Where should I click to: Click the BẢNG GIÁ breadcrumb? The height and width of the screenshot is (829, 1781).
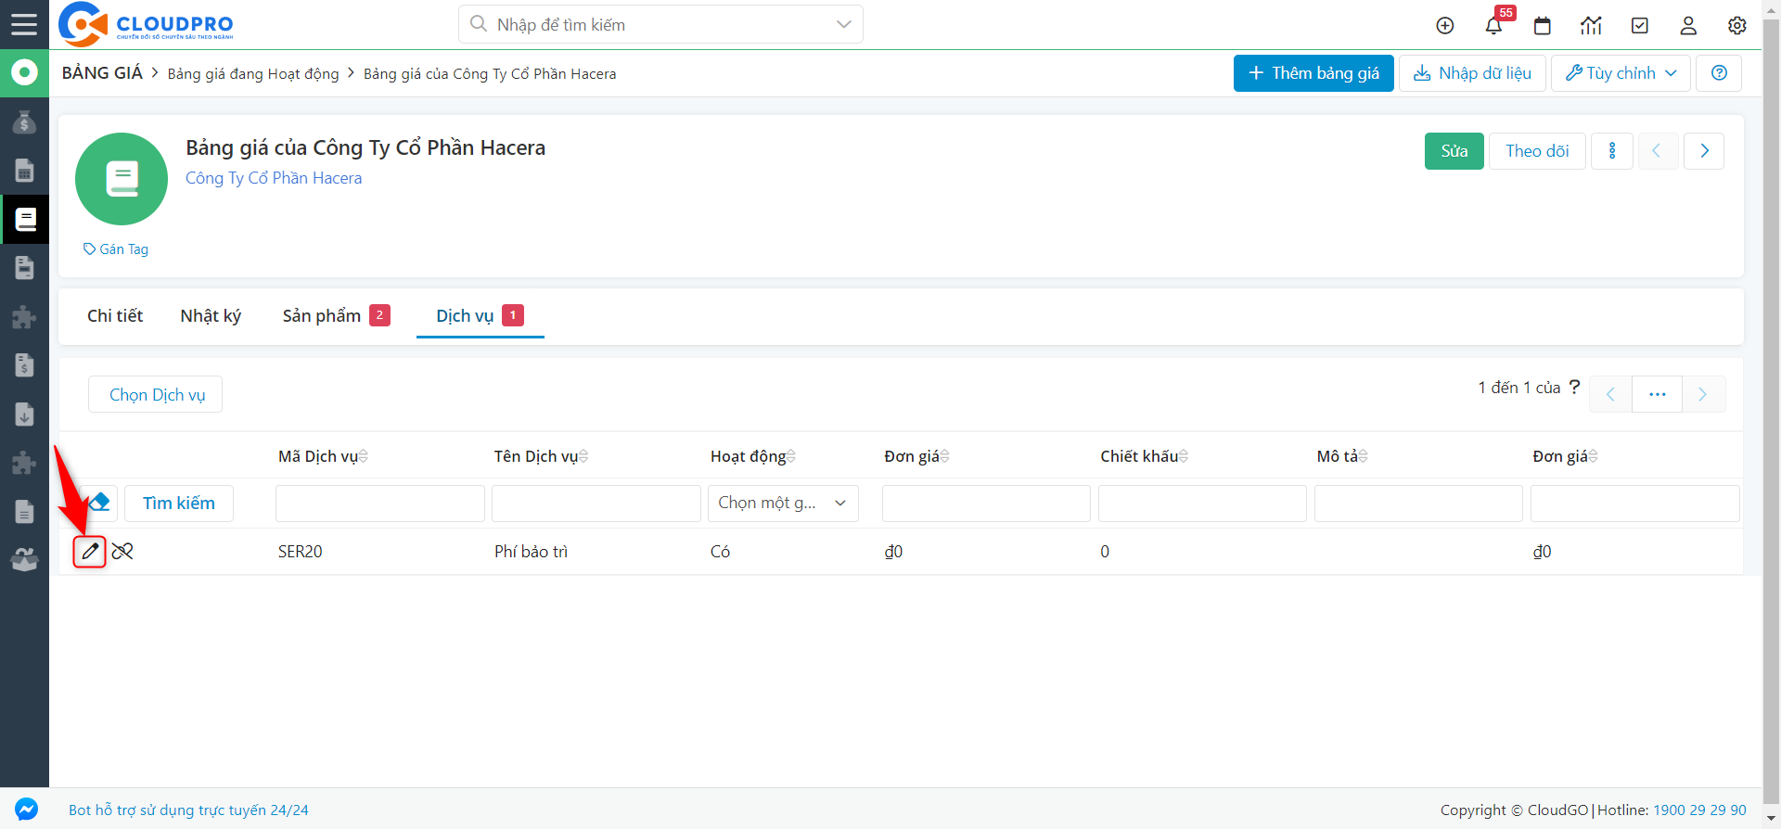pyautogui.click(x=102, y=73)
